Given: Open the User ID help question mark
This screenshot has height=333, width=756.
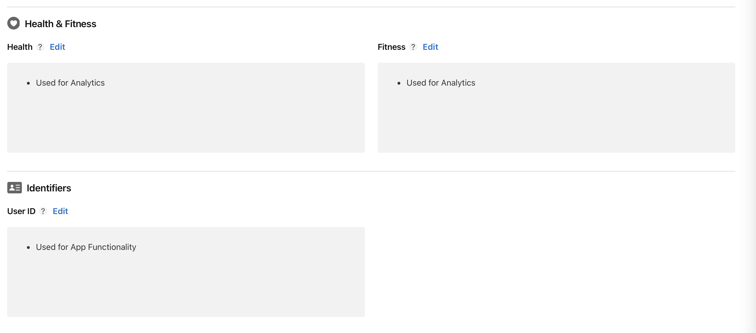Looking at the screenshot, I should pos(43,211).
